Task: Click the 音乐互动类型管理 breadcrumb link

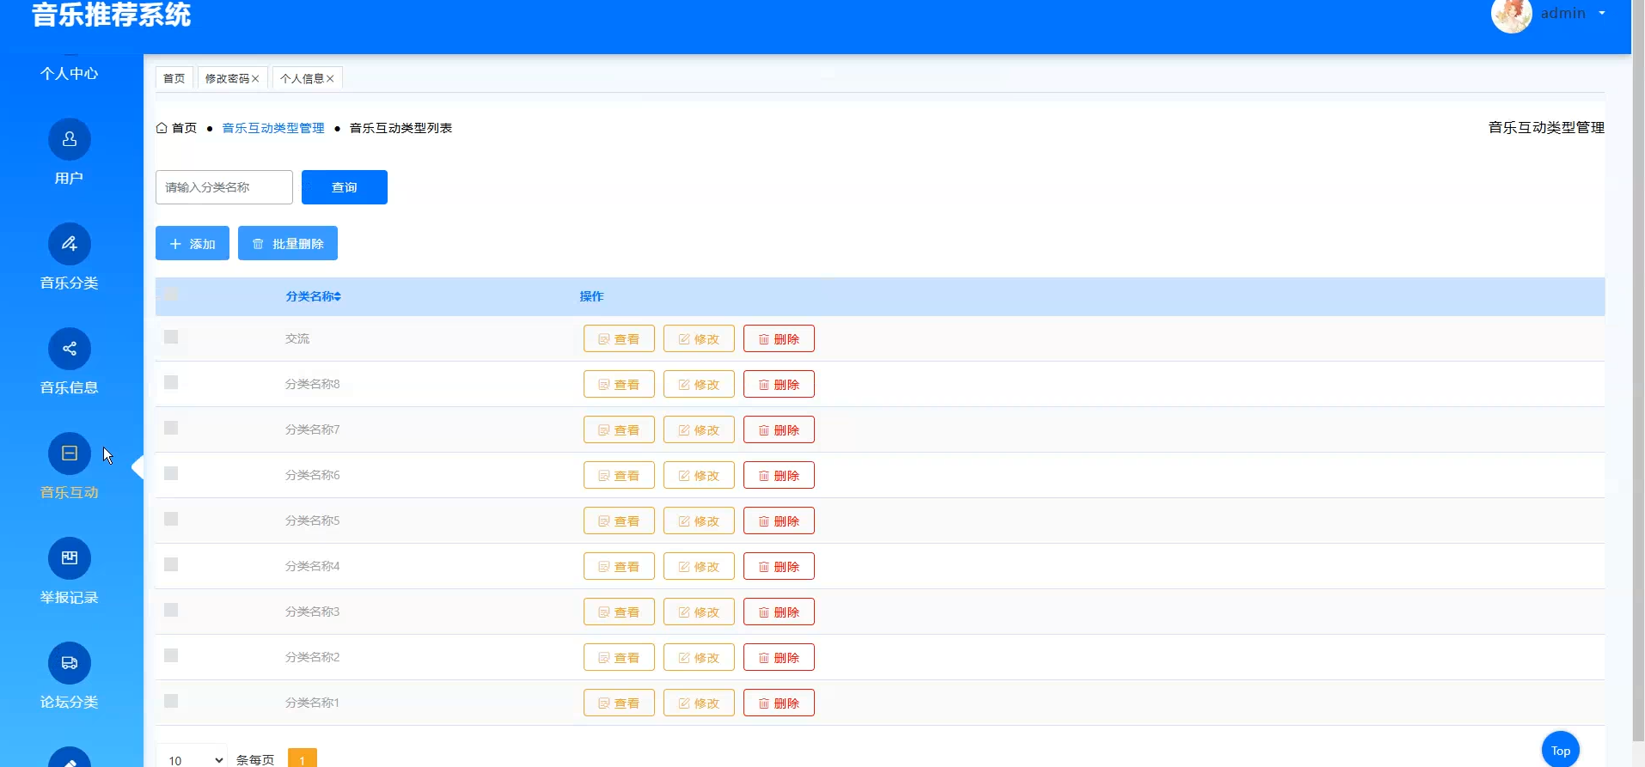Action: [273, 128]
